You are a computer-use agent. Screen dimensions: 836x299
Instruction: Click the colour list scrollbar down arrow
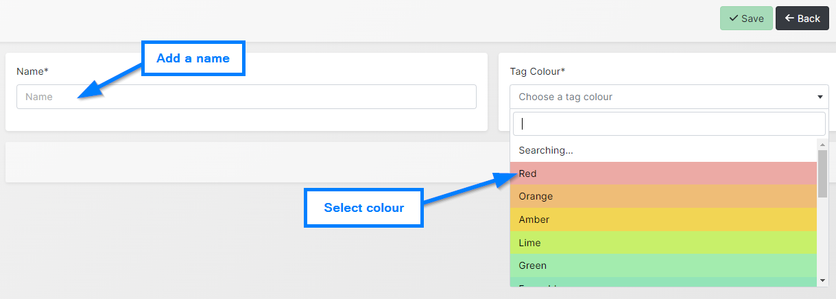[822, 280]
